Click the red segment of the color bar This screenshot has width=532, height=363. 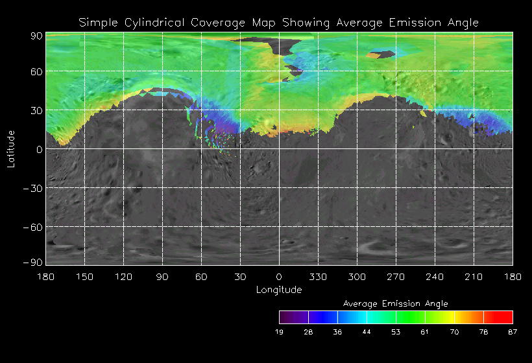(x=498, y=317)
